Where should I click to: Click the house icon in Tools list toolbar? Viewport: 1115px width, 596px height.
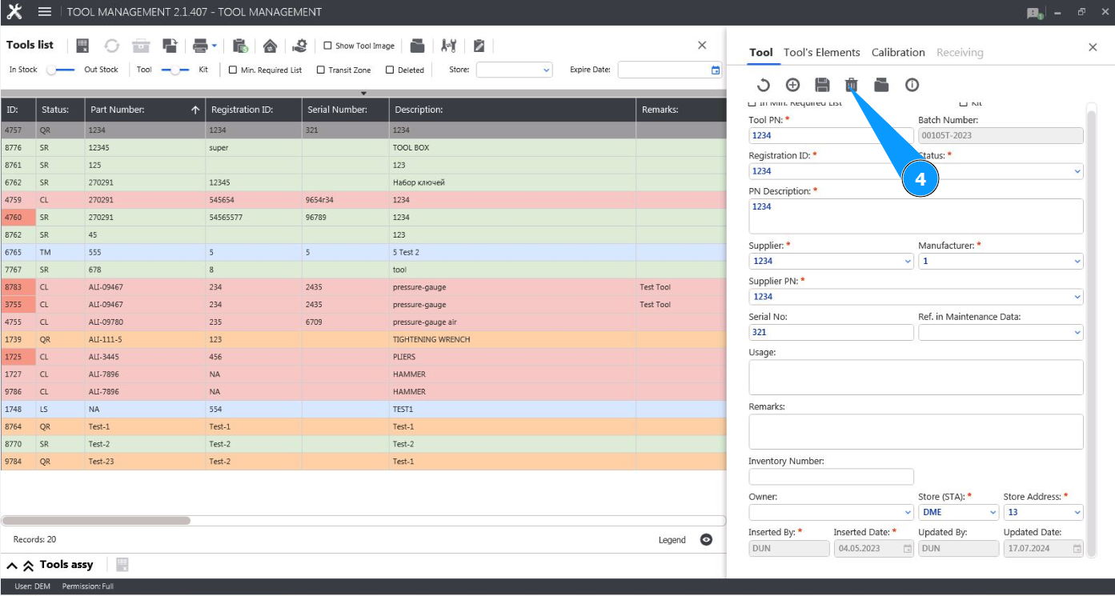(x=270, y=46)
